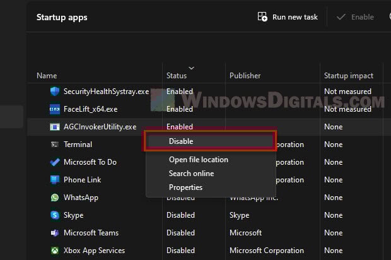Click the Xbox App Services icon
The image size is (391, 260).
[x=55, y=251]
